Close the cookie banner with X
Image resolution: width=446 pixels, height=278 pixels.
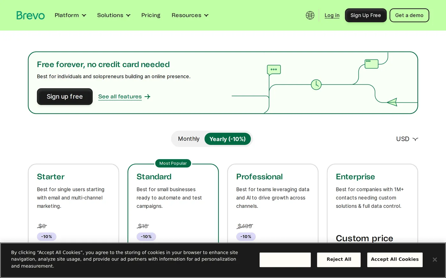pyautogui.click(x=435, y=260)
